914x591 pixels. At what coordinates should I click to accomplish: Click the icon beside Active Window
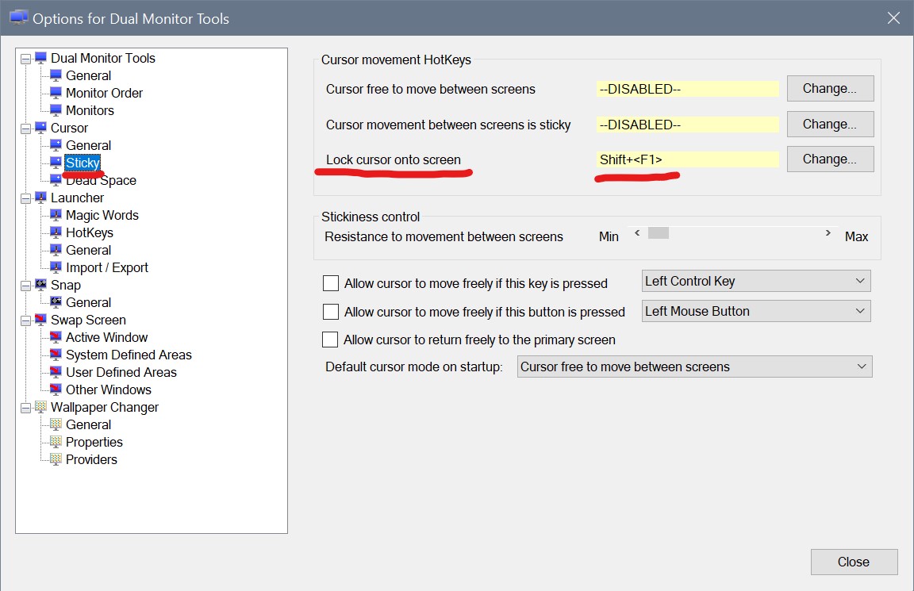(x=56, y=337)
